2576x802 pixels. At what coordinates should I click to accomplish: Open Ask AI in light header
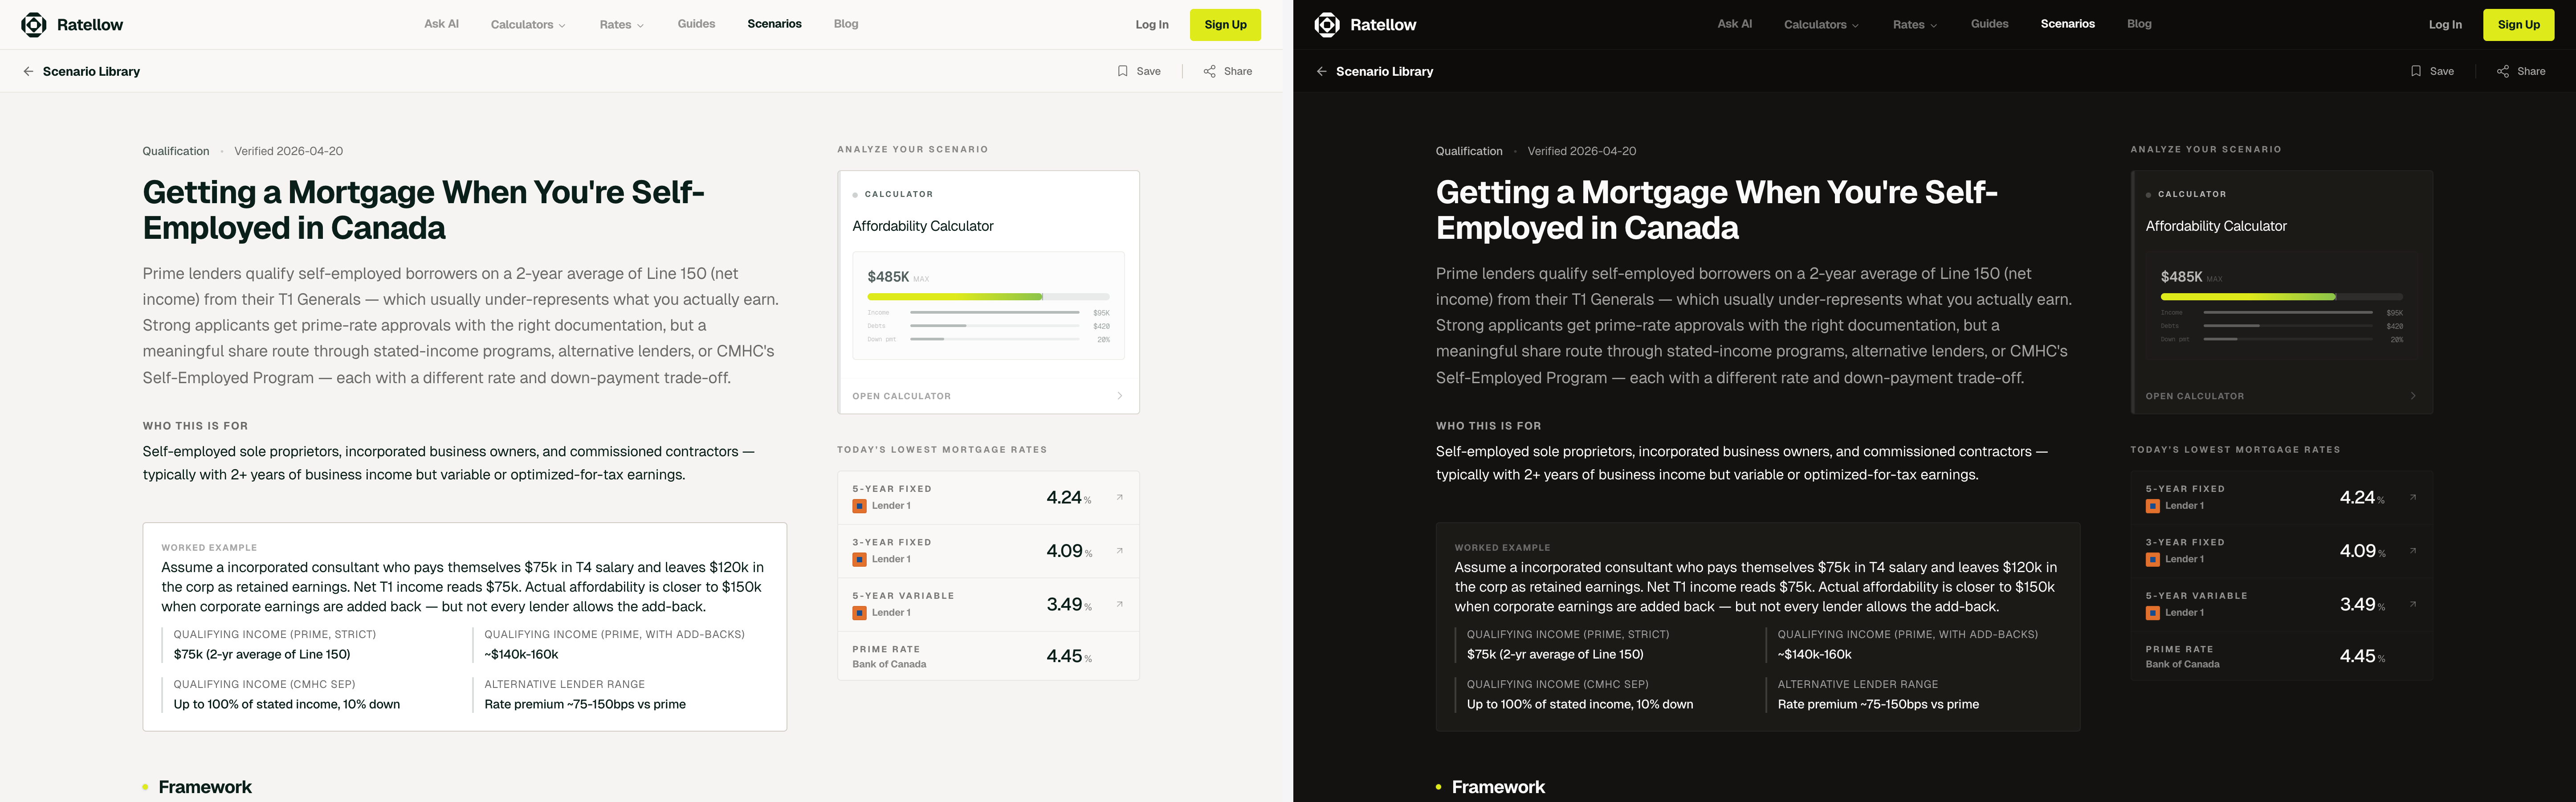[x=441, y=24]
